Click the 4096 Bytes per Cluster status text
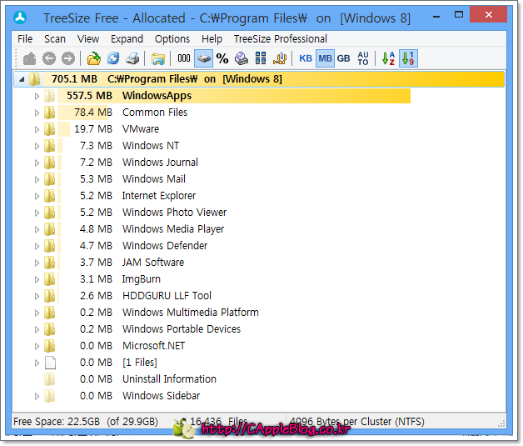 click(x=357, y=422)
